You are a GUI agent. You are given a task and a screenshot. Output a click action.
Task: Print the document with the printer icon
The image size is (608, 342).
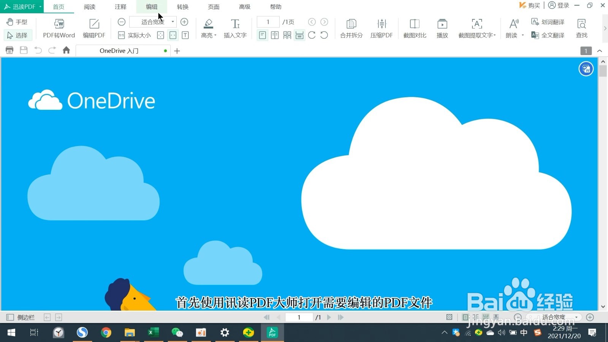point(9,50)
